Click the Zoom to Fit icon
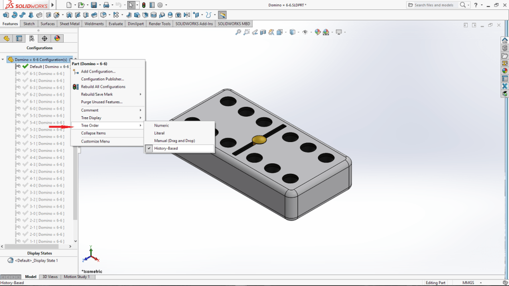 coord(238,32)
